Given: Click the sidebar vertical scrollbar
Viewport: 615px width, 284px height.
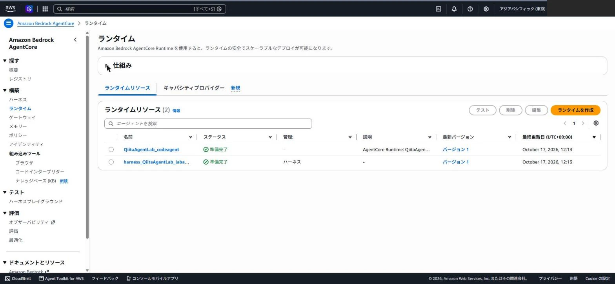Looking at the screenshot, I should point(87,137).
